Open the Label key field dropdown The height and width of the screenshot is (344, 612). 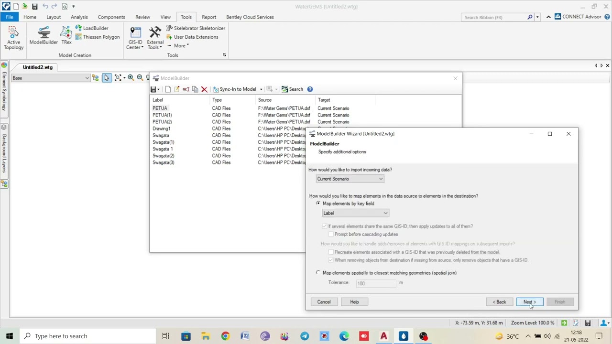coord(356,213)
